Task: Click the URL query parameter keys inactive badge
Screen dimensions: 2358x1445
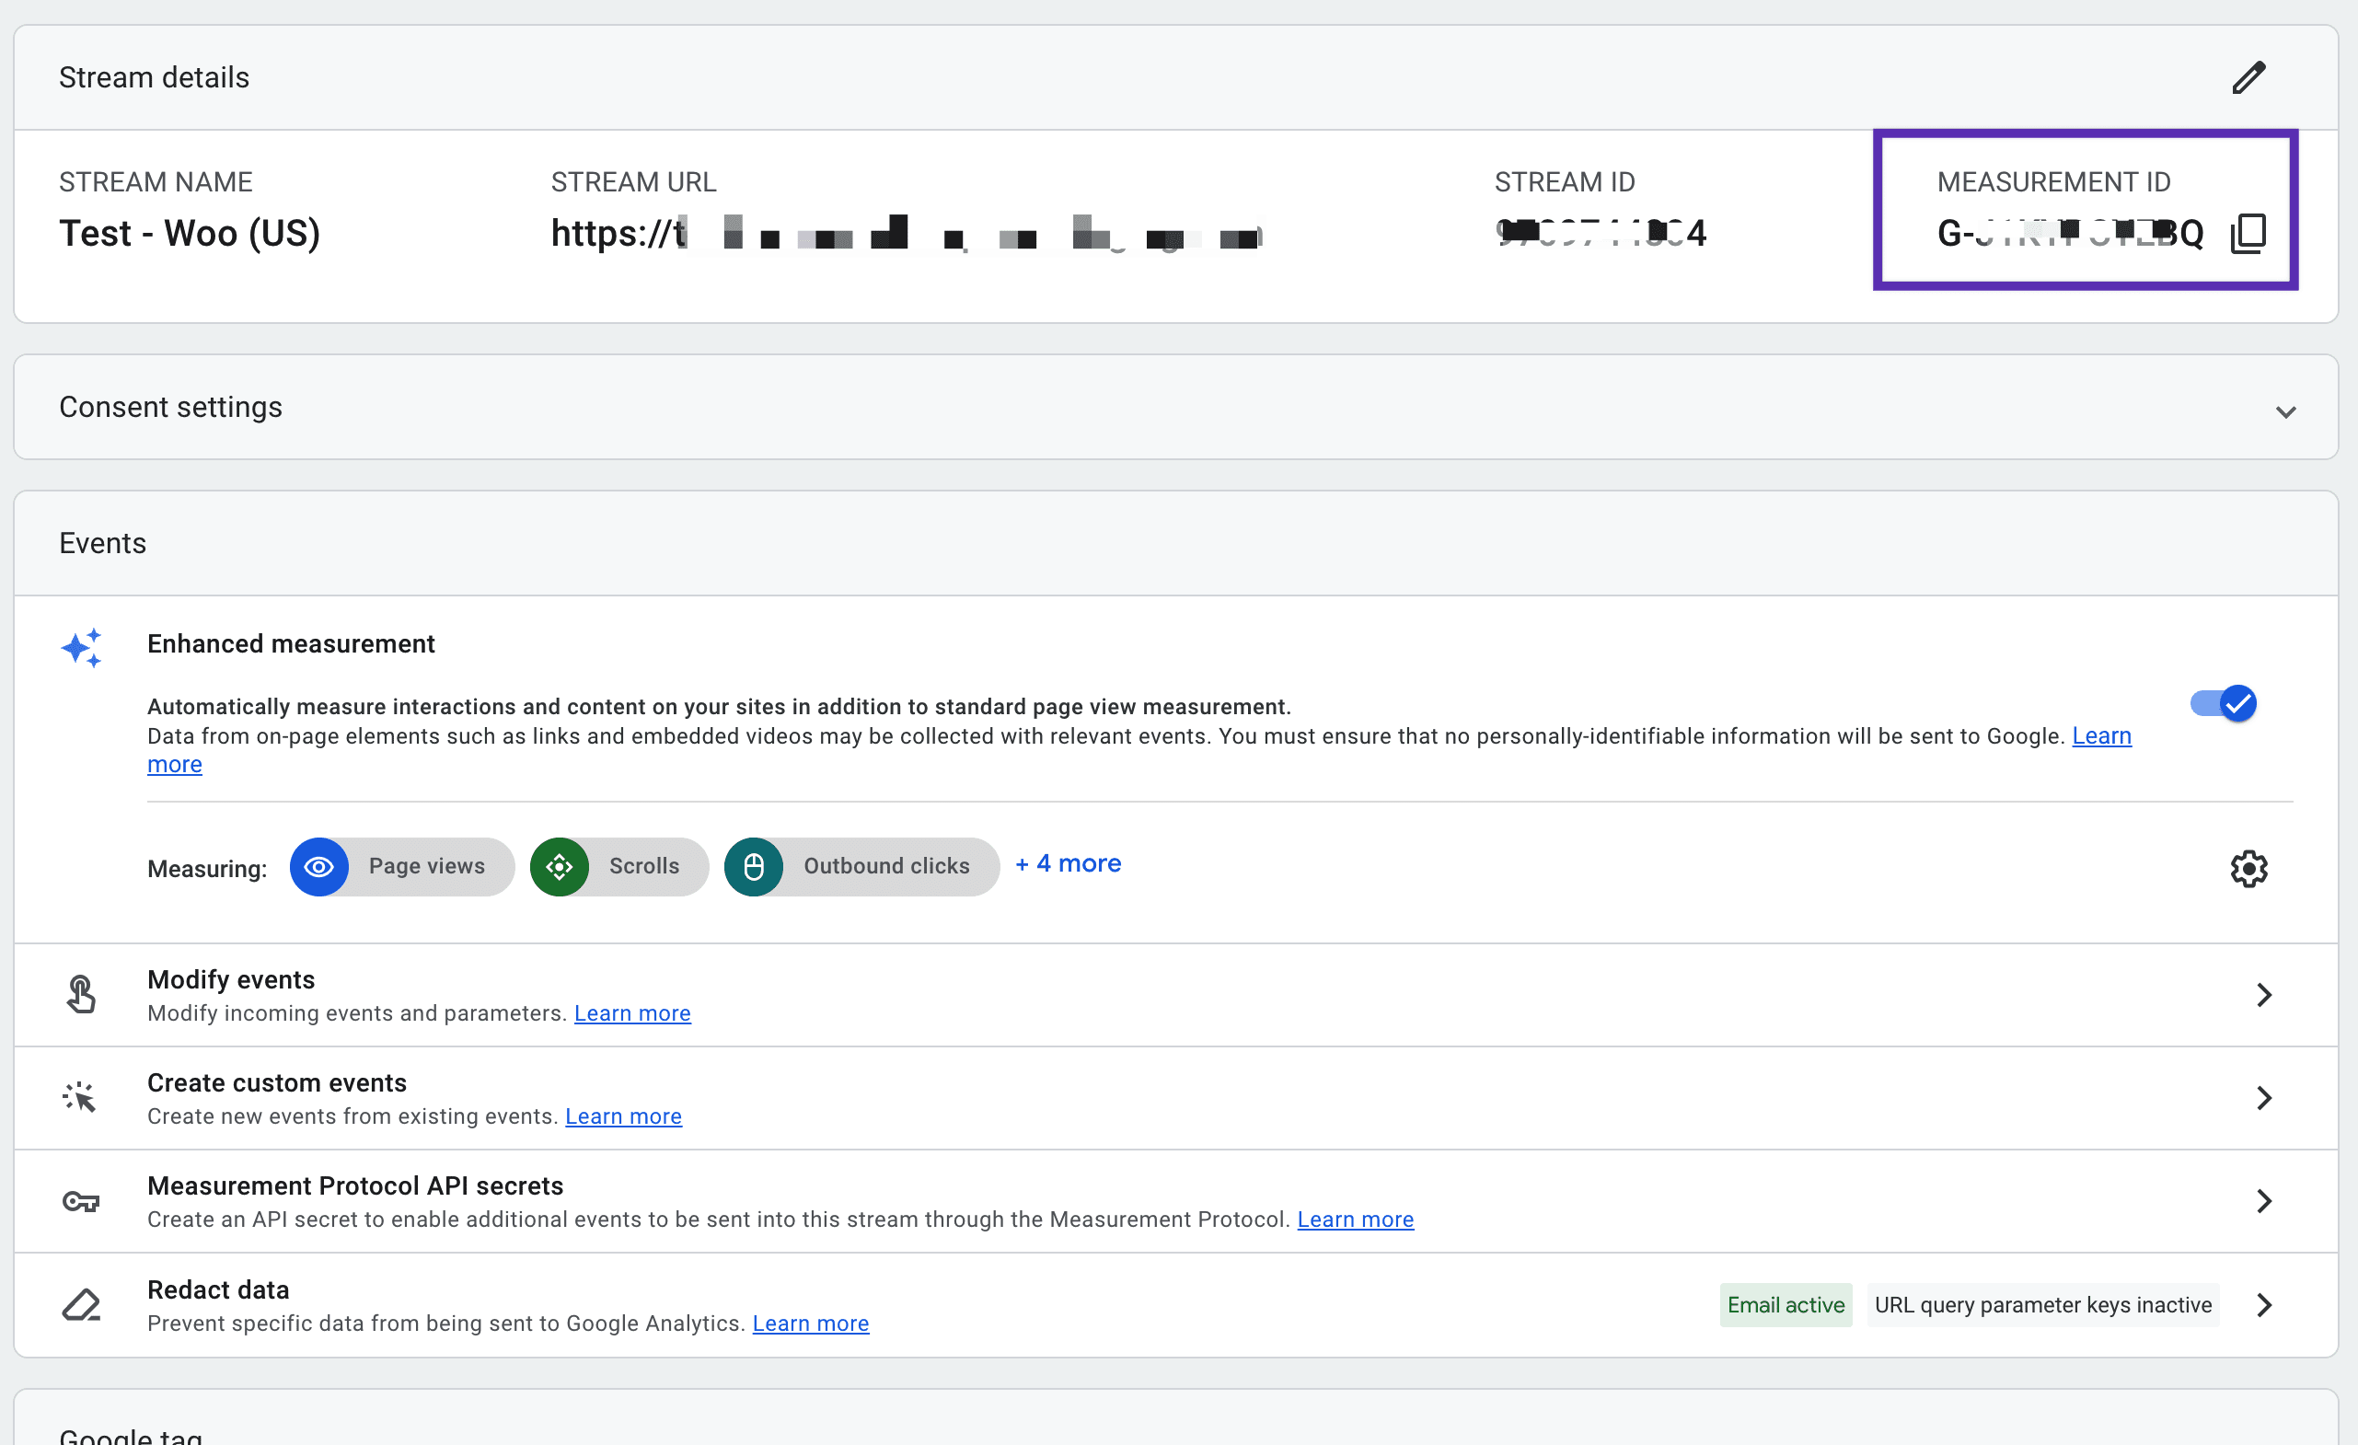Action: (x=2043, y=1304)
